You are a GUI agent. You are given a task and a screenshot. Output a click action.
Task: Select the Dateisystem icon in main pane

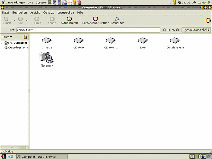point(175,41)
